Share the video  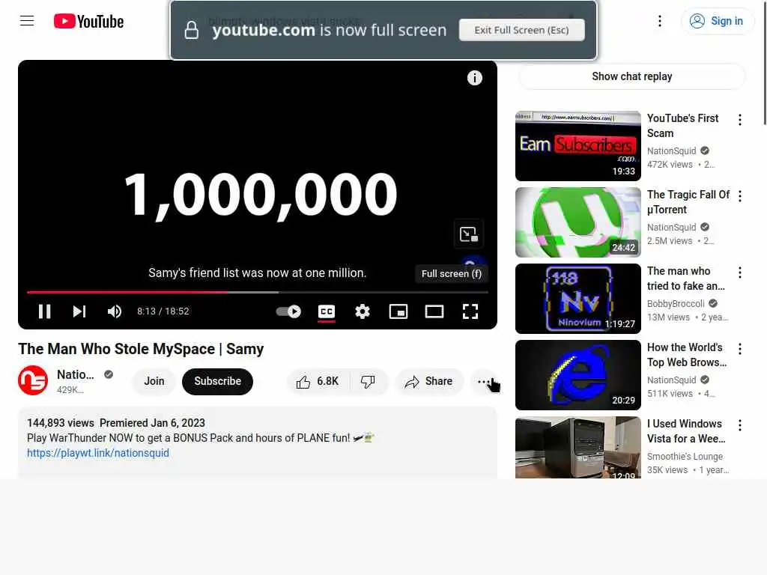(429, 381)
